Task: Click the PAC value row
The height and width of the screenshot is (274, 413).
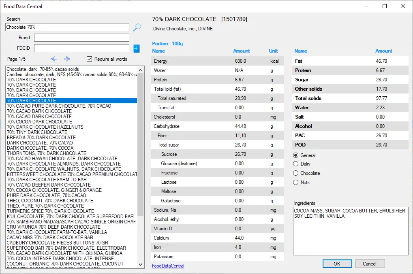Action: pos(350,136)
